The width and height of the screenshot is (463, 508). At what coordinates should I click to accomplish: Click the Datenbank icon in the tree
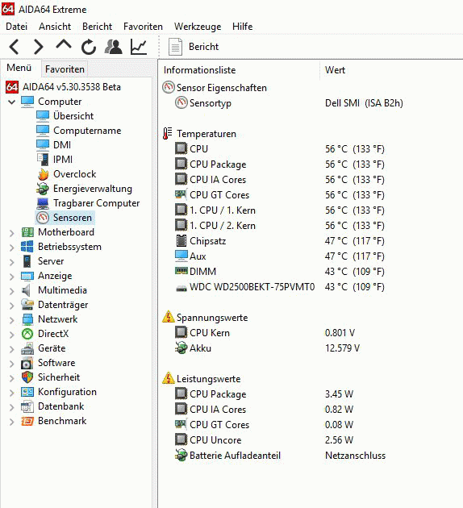(27, 406)
